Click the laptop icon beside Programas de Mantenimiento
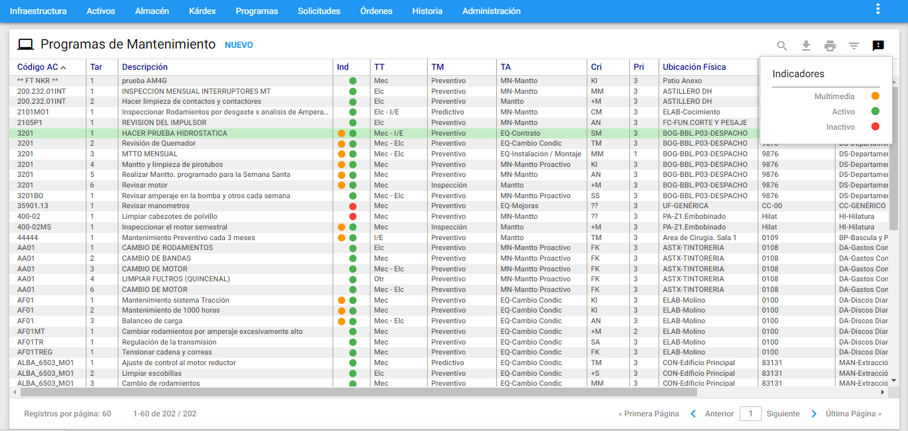 (25, 45)
